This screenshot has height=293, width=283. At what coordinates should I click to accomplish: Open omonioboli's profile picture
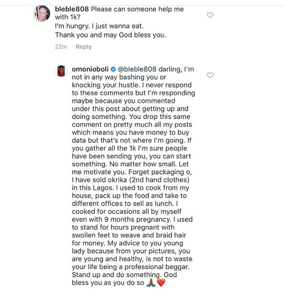(61, 71)
